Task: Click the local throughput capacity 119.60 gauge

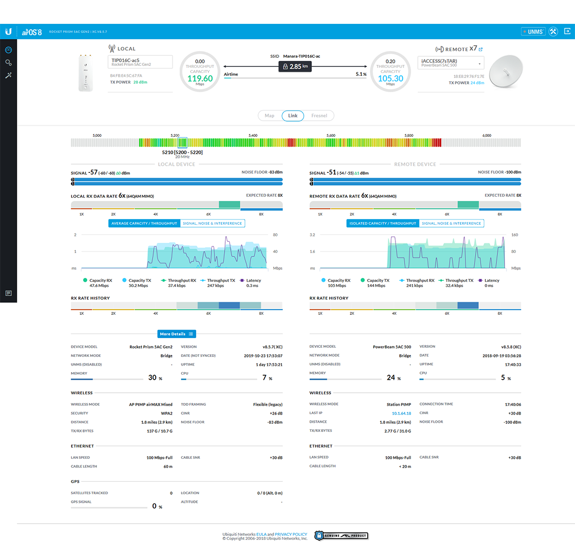Action: [200, 71]
